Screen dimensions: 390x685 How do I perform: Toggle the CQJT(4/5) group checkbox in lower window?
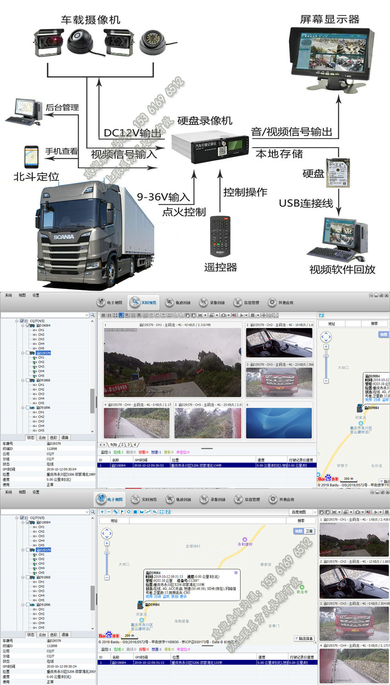[x=22, y=518]
